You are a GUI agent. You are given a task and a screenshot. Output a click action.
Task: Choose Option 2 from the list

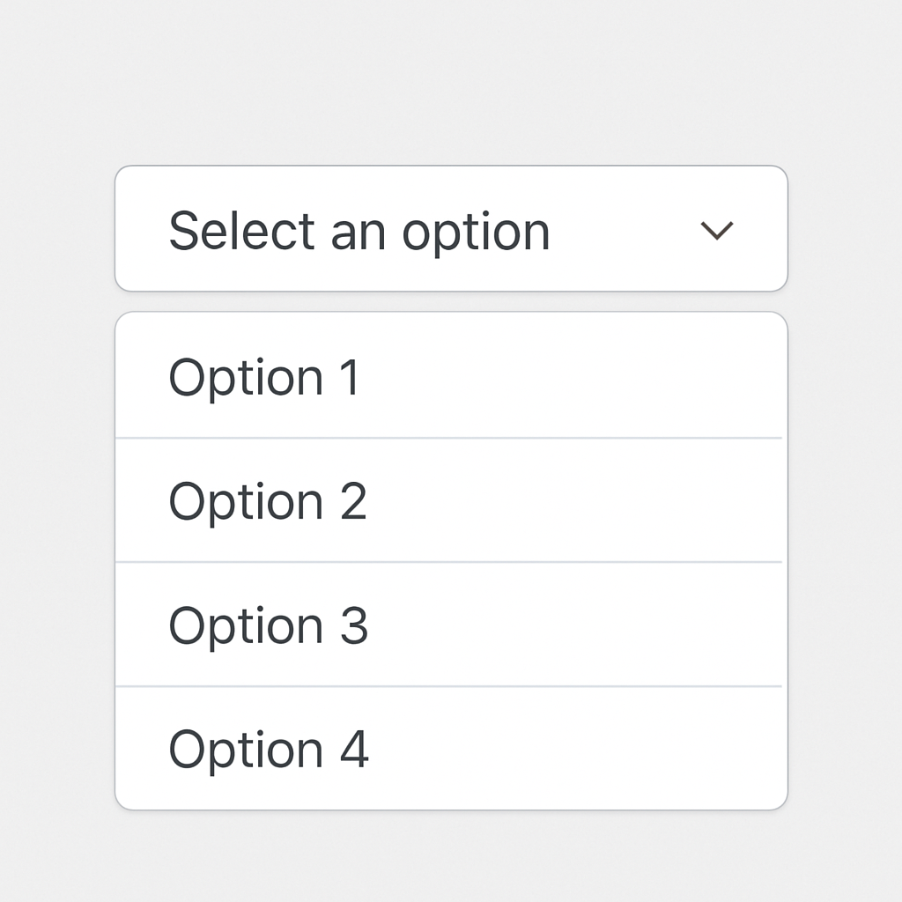pos(449,500)
